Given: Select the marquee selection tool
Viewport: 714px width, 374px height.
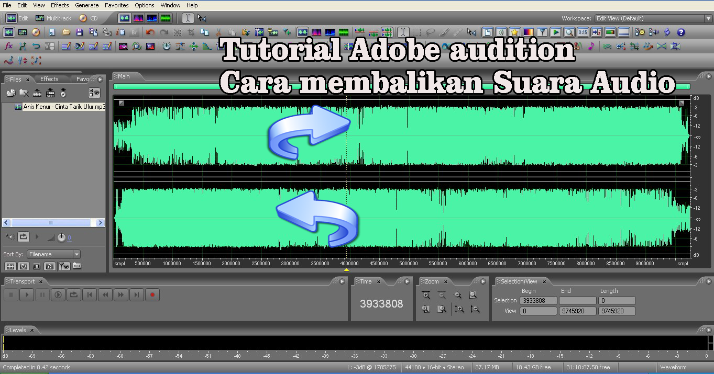Looking at the screenshot, I should (417, 32).
